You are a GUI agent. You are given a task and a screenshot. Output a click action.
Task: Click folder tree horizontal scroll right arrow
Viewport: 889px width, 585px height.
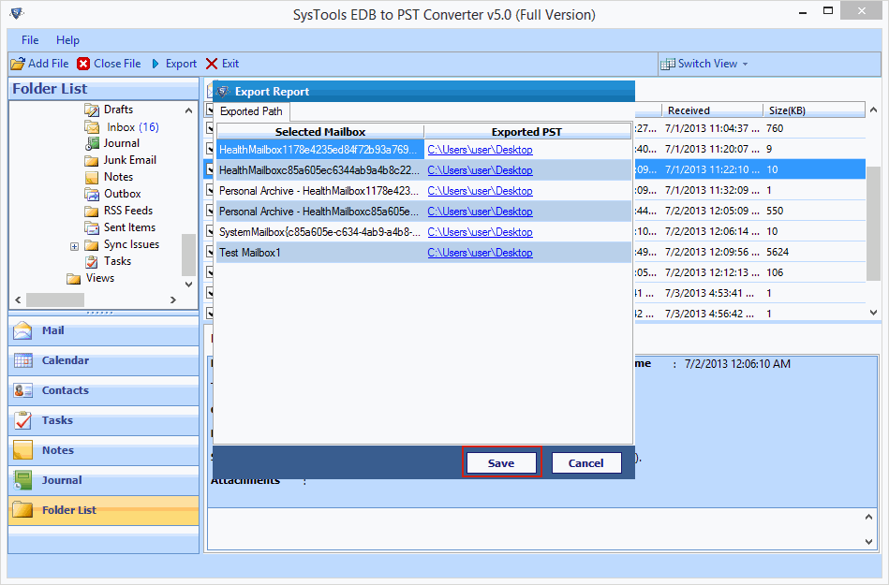[173, 300]
